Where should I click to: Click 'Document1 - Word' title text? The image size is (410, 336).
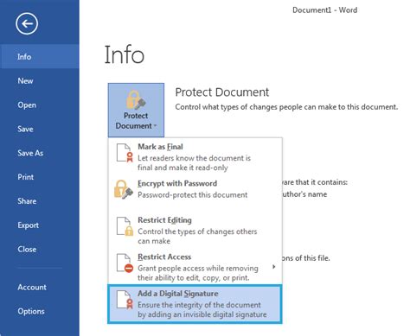point(325,10)
